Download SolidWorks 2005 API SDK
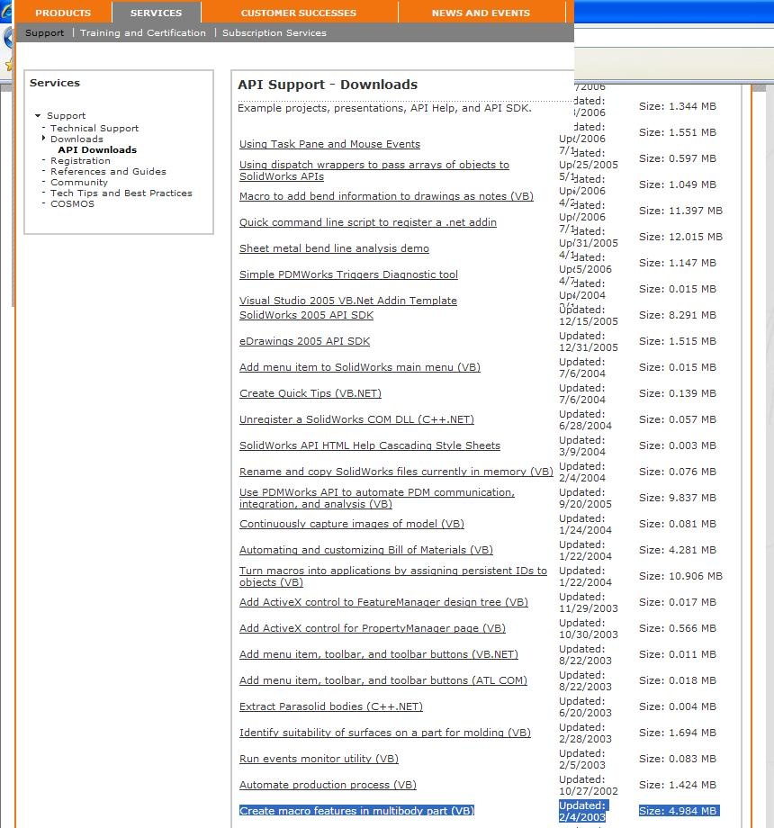The image size is (774, 828). point(306,315)
